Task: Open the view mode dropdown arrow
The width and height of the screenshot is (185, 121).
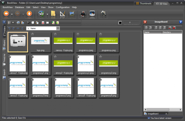Action: (13, 22)
